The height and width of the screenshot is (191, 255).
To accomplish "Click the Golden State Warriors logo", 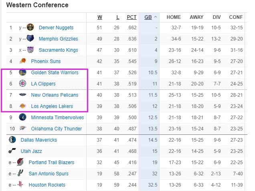I will pos(22,73).
